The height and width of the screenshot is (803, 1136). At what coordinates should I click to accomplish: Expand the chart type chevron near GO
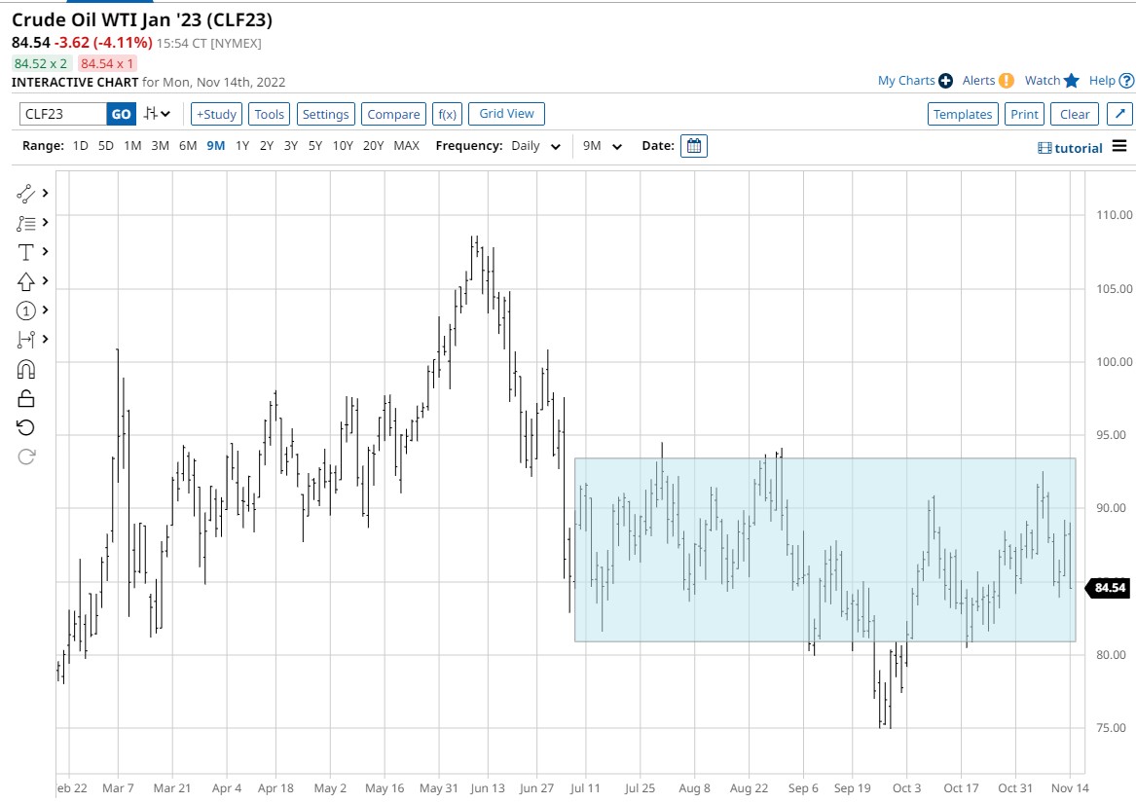point(164,113)
